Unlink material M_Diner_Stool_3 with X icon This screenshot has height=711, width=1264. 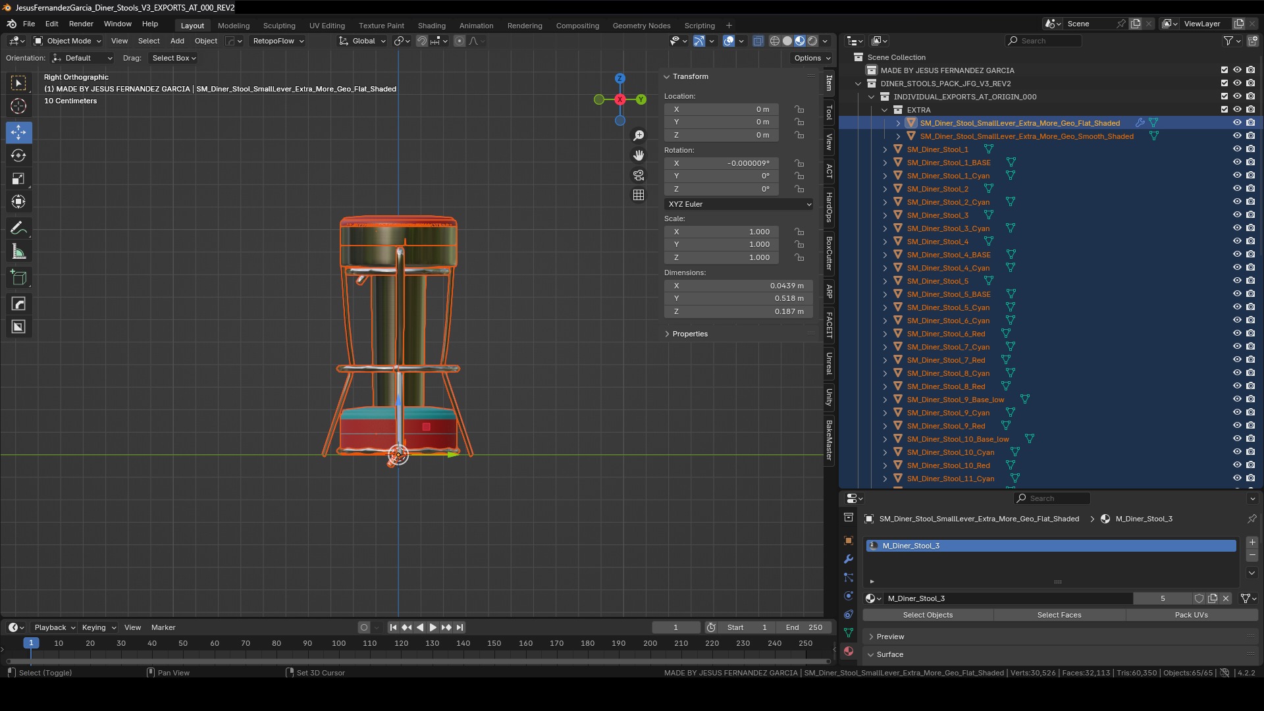[x=1226, y=598]
